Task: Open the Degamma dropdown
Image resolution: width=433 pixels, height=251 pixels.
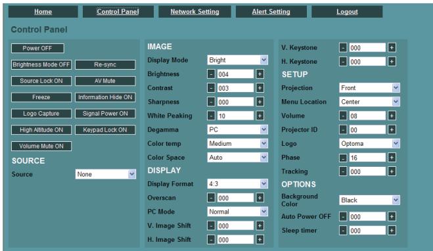Action: pyautogui.click(x=237, y=129)
